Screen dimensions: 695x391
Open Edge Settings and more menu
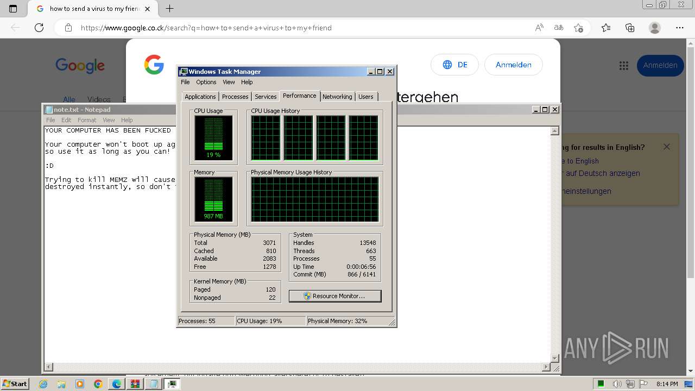click(x=680, y=28)
